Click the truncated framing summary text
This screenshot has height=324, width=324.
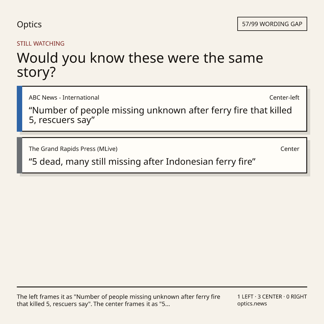pyautogui.click(x=118, y=300)
